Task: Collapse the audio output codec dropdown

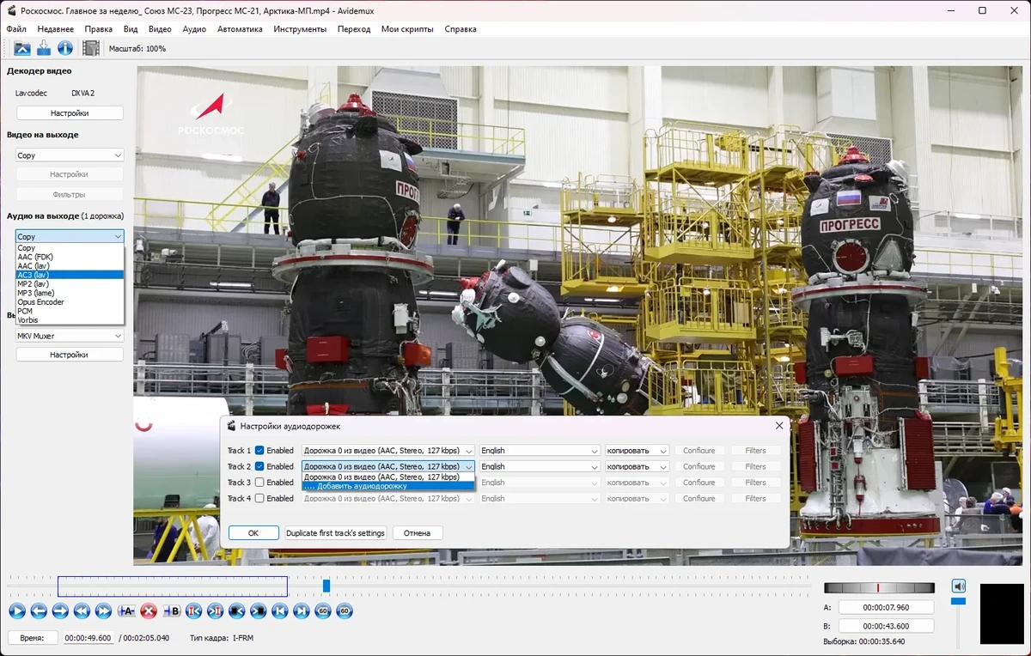Action: [x=70, y=236]
